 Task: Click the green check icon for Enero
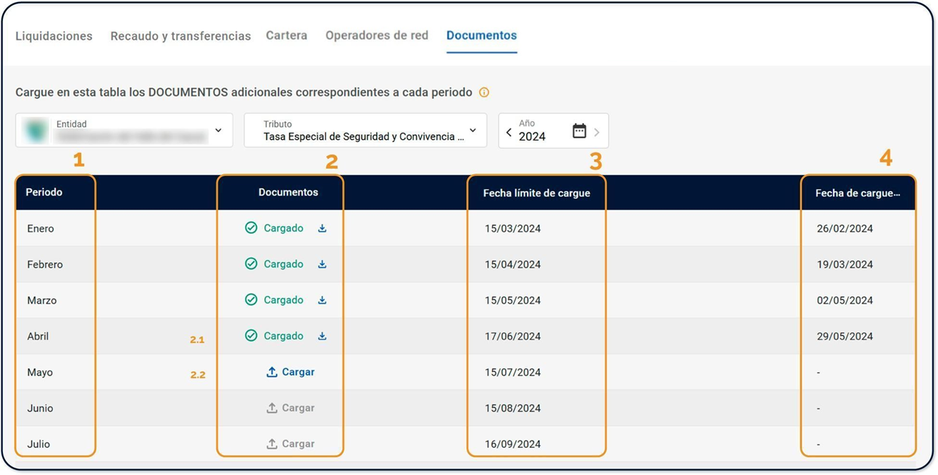point(251,228)
